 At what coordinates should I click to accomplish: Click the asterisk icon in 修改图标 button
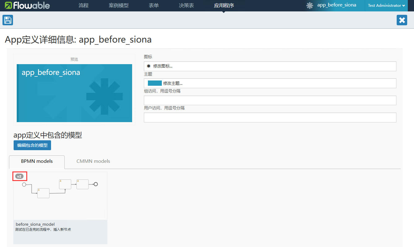point(149,66)
